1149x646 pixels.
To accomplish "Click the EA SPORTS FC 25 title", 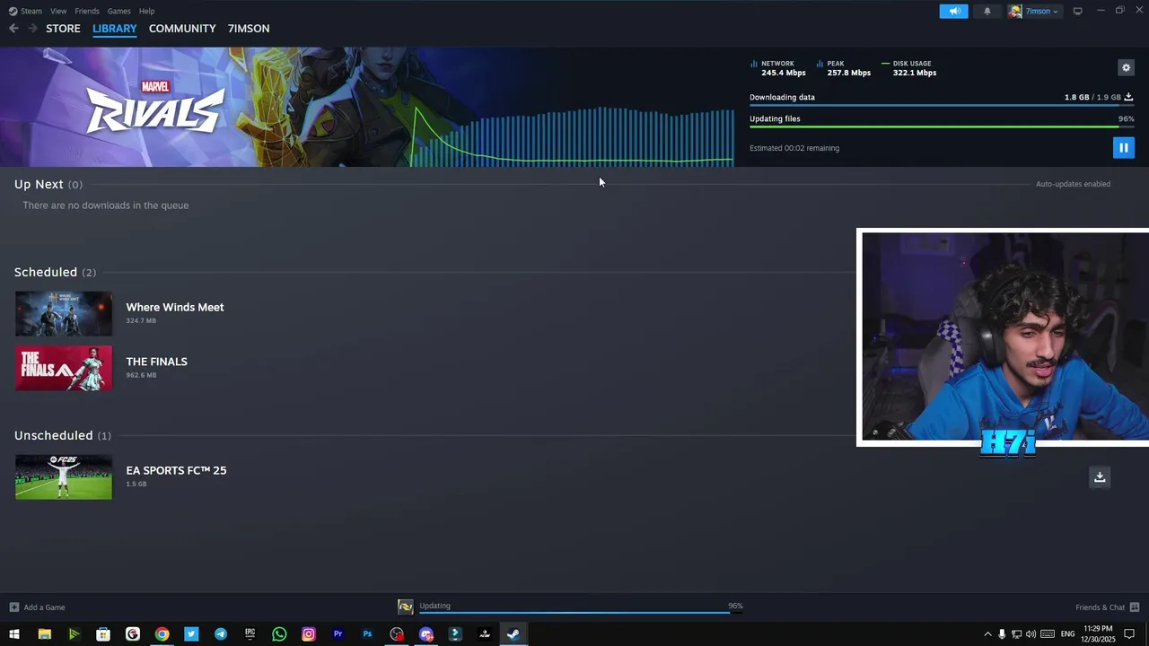I will point(176,470).
